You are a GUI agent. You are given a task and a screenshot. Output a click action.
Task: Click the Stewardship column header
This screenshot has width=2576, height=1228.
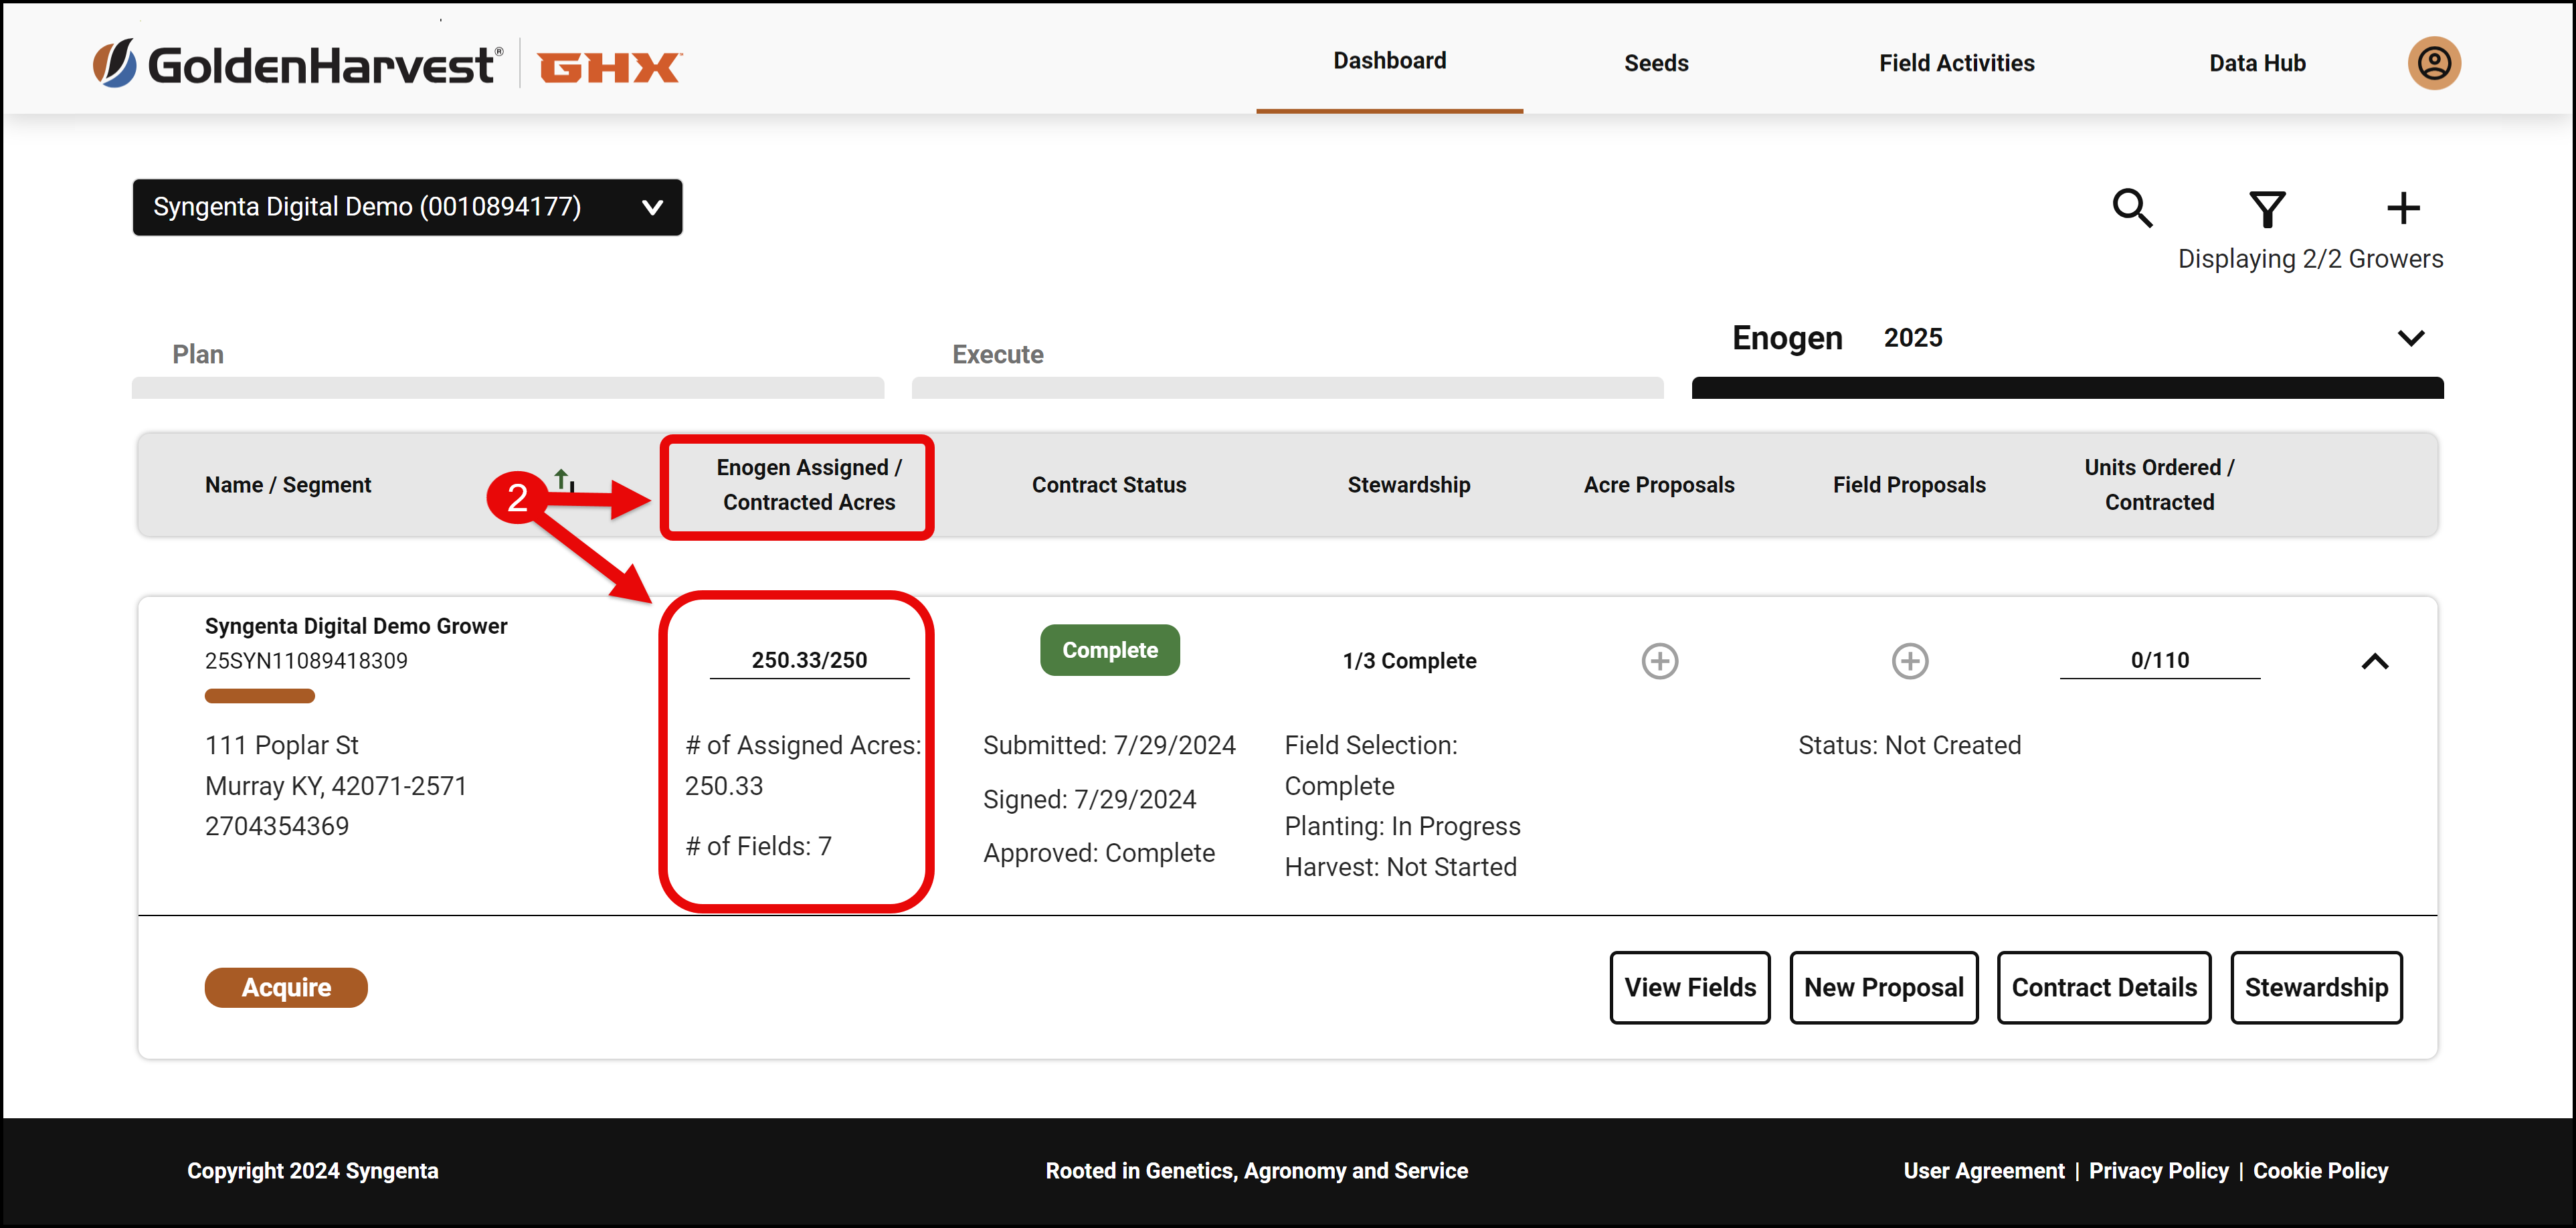1408,485
